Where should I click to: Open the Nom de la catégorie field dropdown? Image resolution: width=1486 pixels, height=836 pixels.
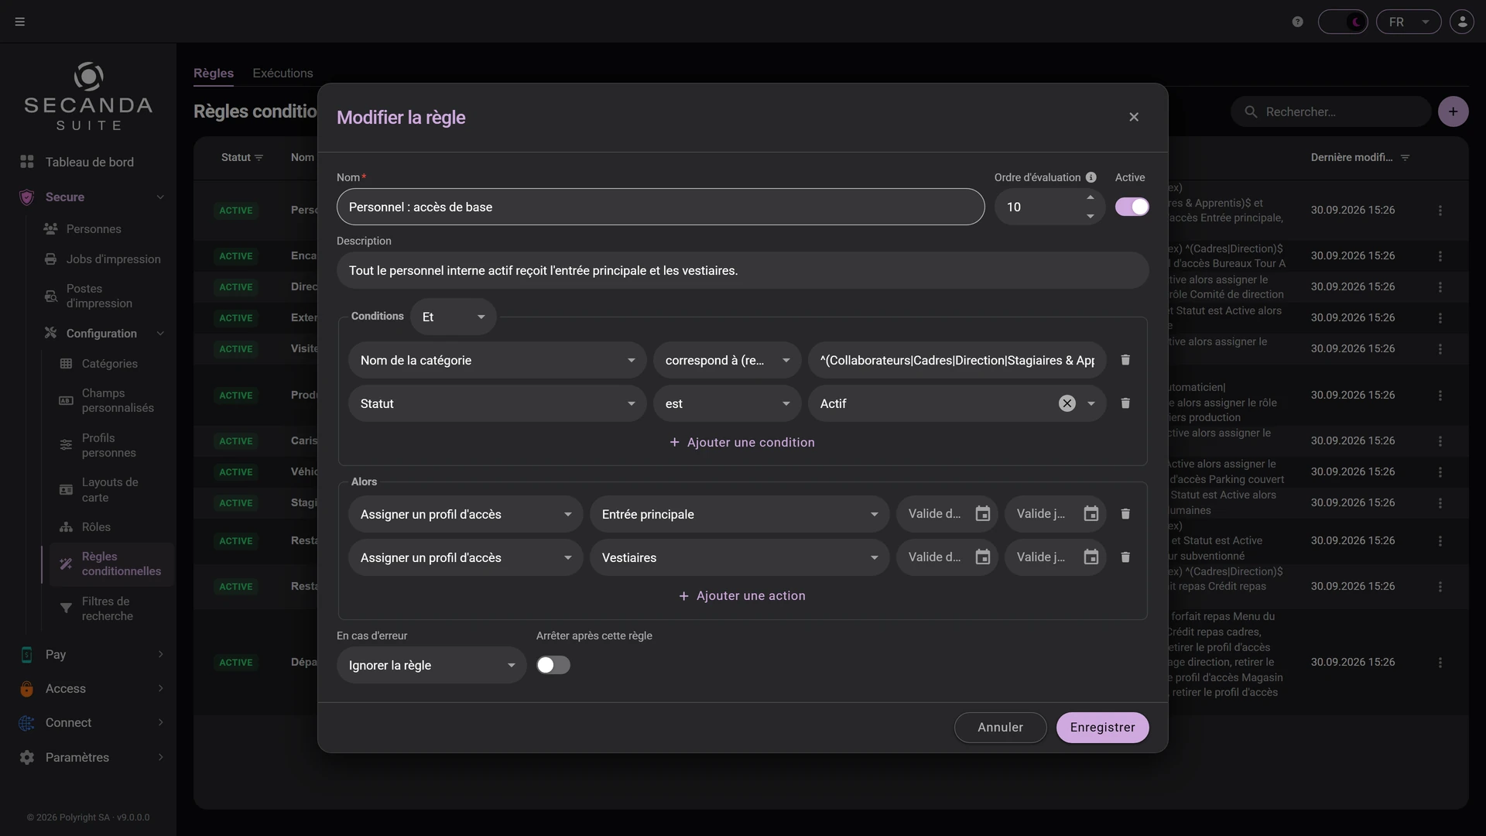point(497,360)
